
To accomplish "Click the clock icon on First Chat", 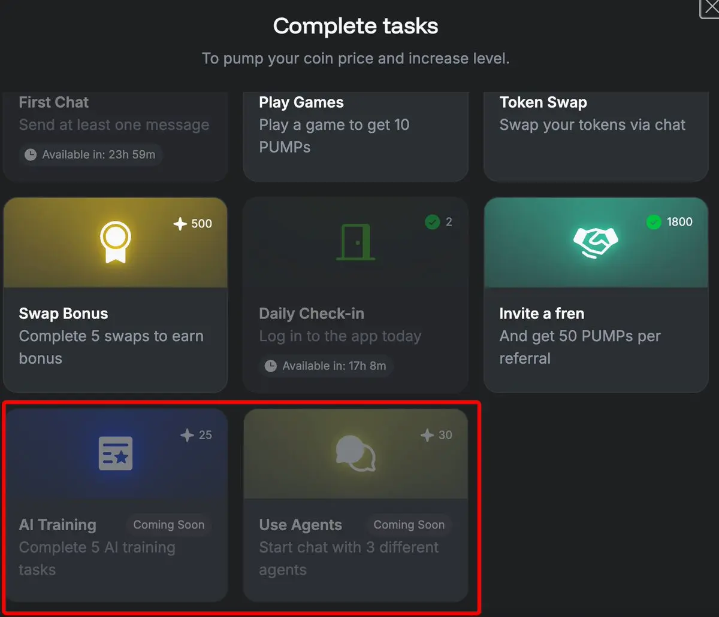I will (x=30, y=154).
